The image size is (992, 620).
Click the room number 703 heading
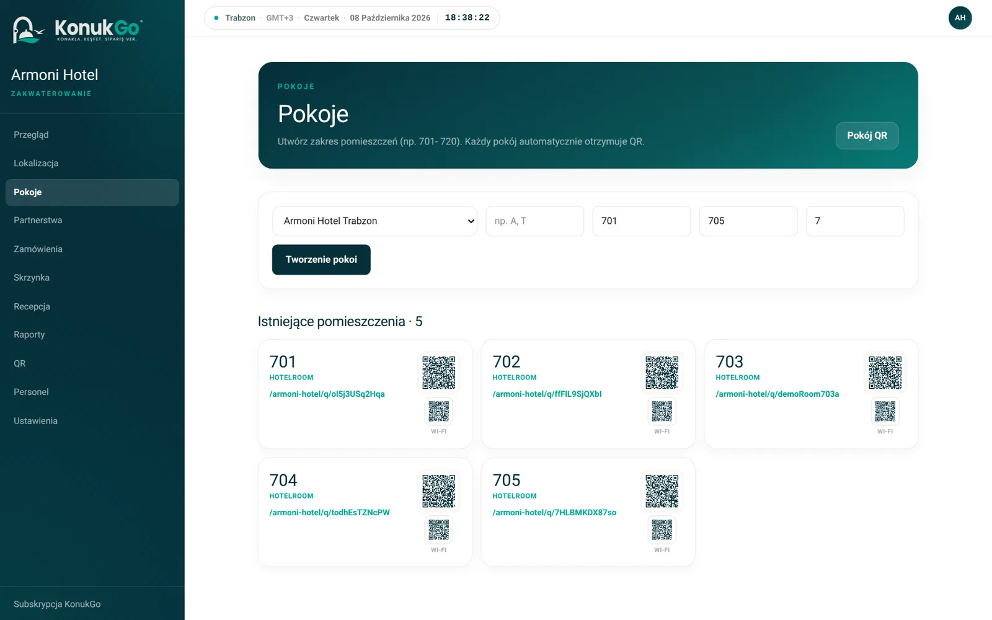point(730,361)
